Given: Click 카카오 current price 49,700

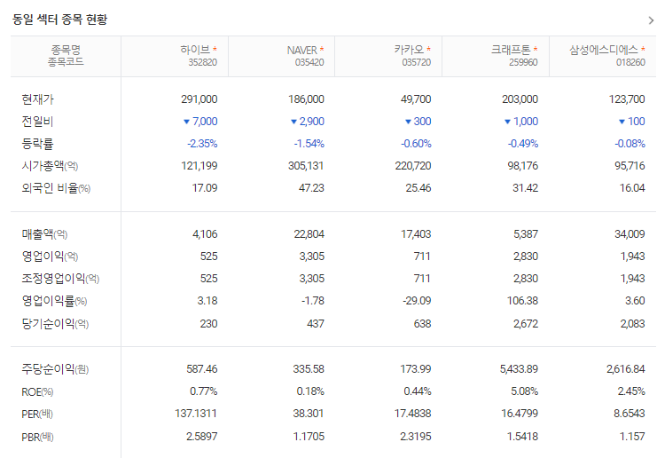Looking at the screenshot, I should pyautogui.click(x=416, y=99).
